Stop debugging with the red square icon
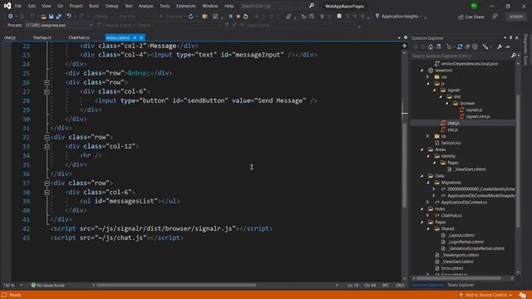This screenshot has width=532, height=299. [239, 17]
